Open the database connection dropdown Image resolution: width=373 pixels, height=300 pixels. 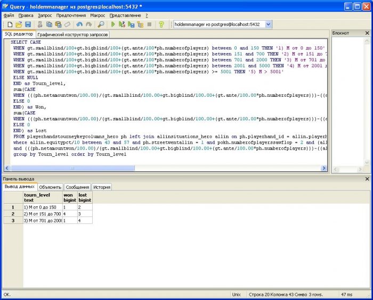(268, 24)
